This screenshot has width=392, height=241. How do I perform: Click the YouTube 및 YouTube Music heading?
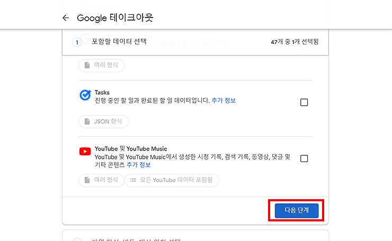point(131,149)
